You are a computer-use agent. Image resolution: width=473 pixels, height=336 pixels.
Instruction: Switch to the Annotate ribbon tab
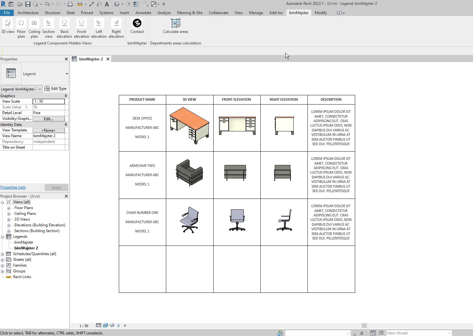point(143,13)
